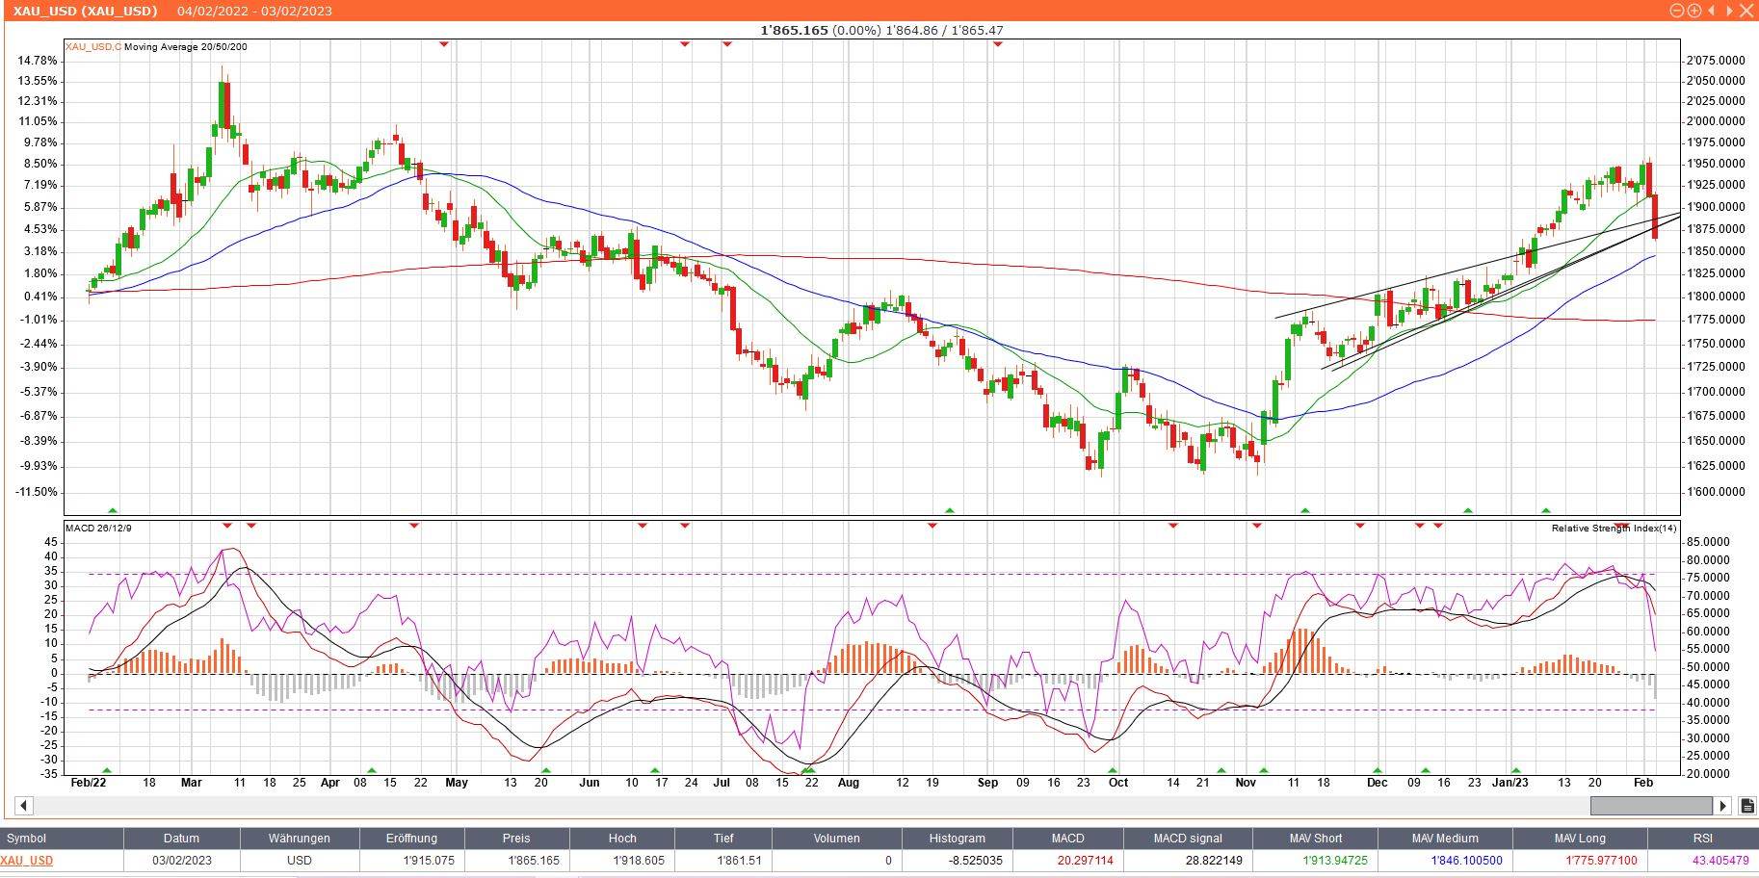Click the Moving Average 20/50/200 legend label

[186, 46]
